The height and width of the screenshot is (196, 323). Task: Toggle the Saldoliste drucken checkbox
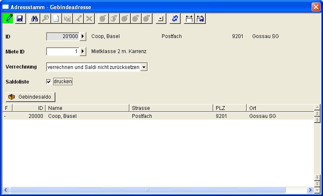click(x=49, y=81)
